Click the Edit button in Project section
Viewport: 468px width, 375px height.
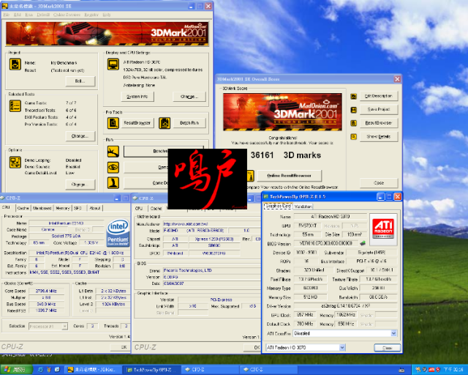pyautogui.click(x=80, y=81)
